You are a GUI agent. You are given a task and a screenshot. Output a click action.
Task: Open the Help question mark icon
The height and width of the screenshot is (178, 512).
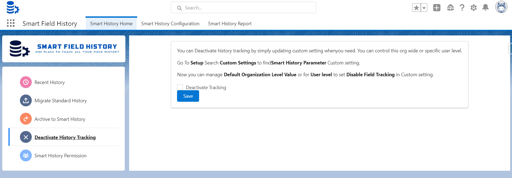click(462, 8)
